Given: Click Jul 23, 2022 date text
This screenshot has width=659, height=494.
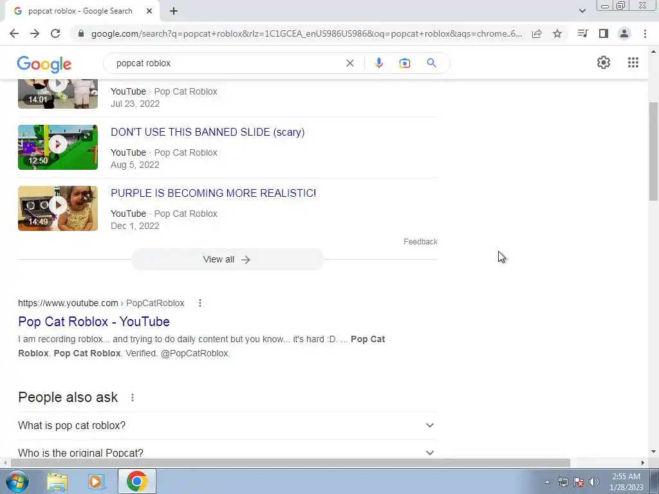Looking at the screenshot, I should click(x=135, y=104).
